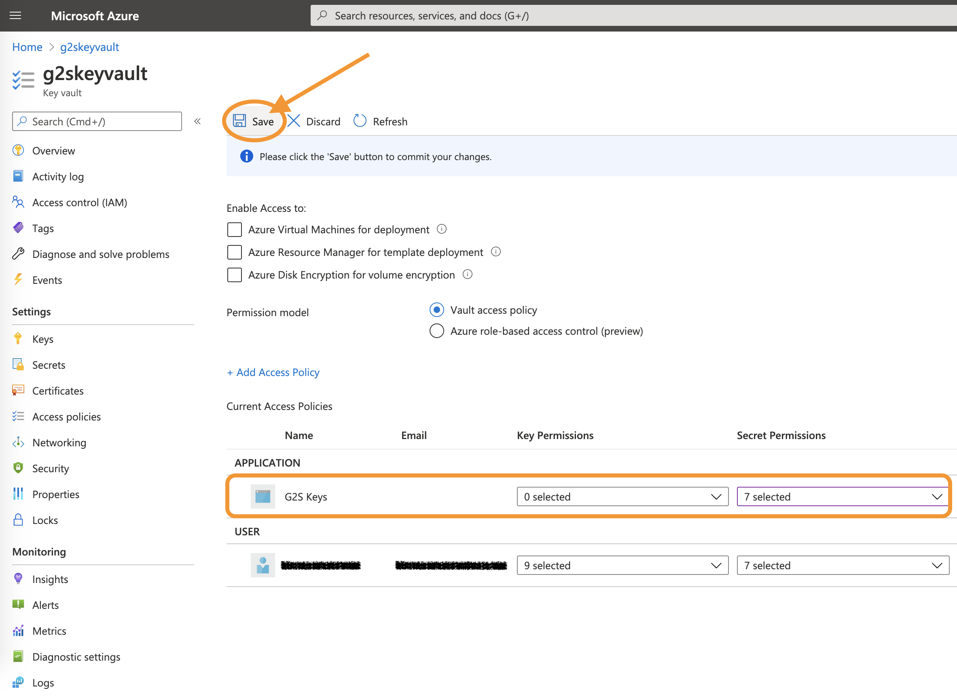Image resolution: width=957 pixels, height=697 pixels.
Task: Navigate to Overview page
Action: 54,151
